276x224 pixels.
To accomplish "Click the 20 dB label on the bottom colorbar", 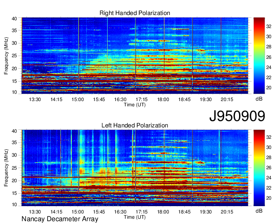I will pos(269,198).
